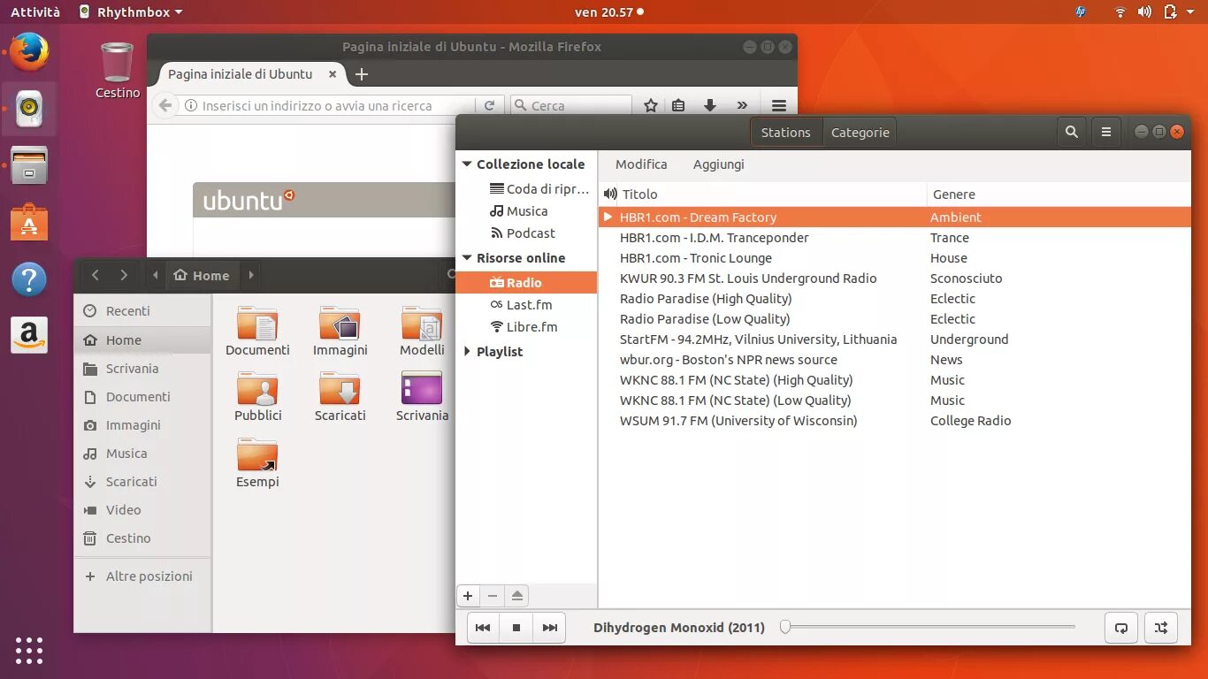Switch to Stations view

786,133
